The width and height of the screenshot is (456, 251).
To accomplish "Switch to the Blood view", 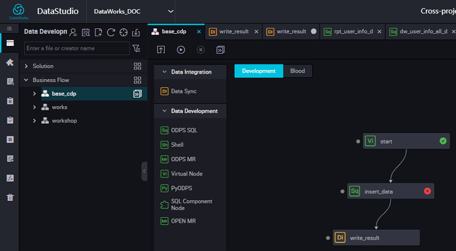I will tap(297, 71).
